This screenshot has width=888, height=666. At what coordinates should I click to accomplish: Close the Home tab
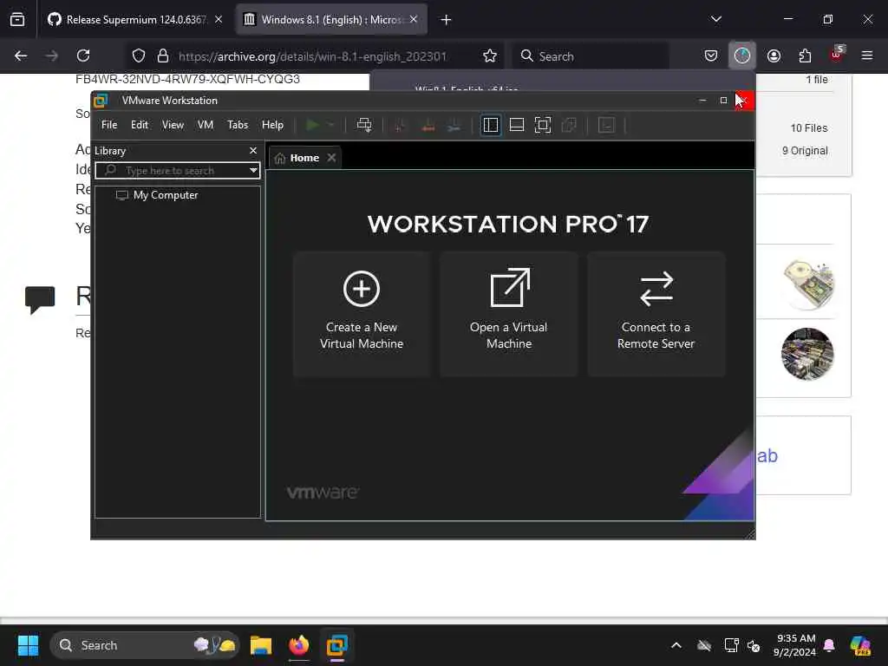[x=332, y=158]
